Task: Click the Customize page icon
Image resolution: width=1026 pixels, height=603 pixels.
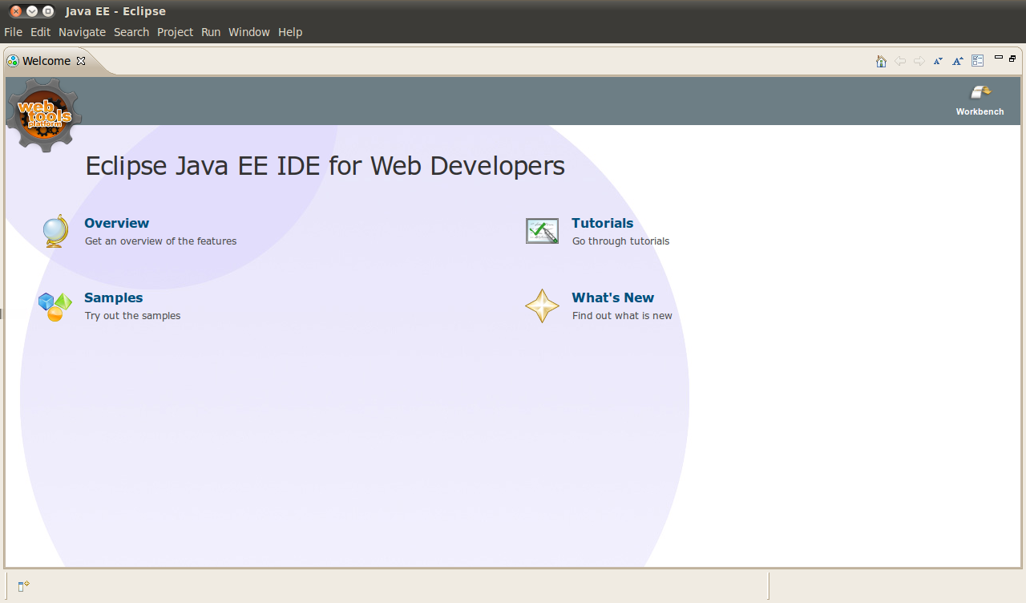Action: click(x=977, y=61)
